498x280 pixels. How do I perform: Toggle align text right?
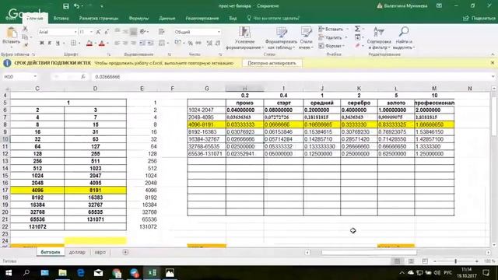(134, 44)
